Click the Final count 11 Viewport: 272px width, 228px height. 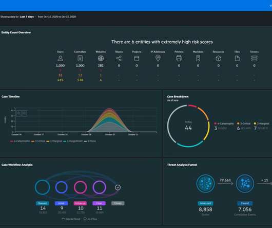[100, 208]
